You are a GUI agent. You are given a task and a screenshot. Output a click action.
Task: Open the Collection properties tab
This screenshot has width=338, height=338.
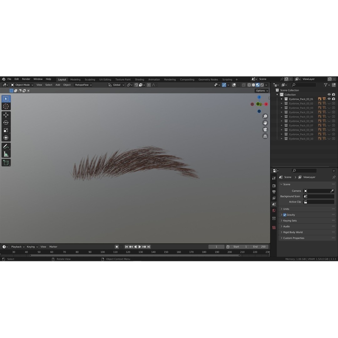pos(274,218)
